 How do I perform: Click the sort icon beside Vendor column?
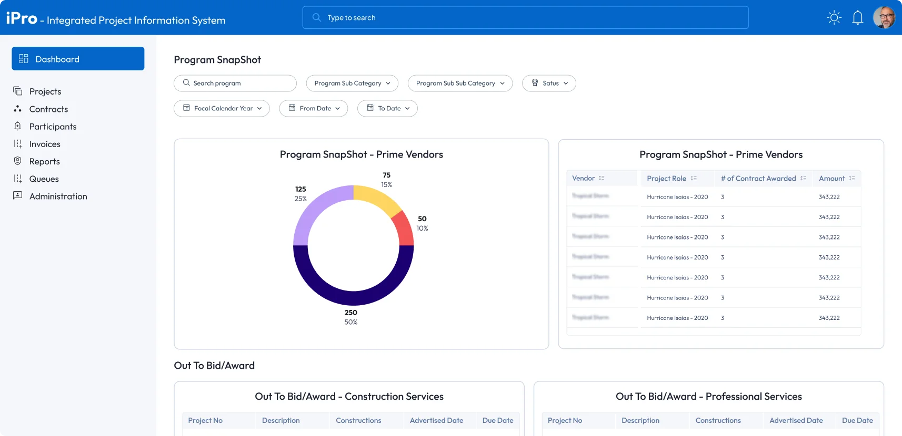(x=602, y=179)
